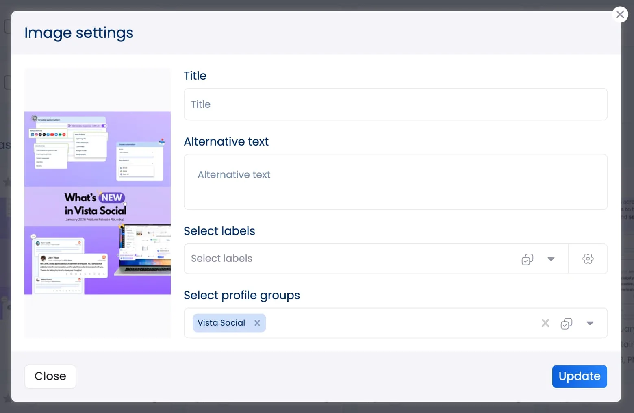The width and height of the screenshot is (634, 413).
Task: Click the gray X to clear profile group selections
Action: tap(545, 323)
